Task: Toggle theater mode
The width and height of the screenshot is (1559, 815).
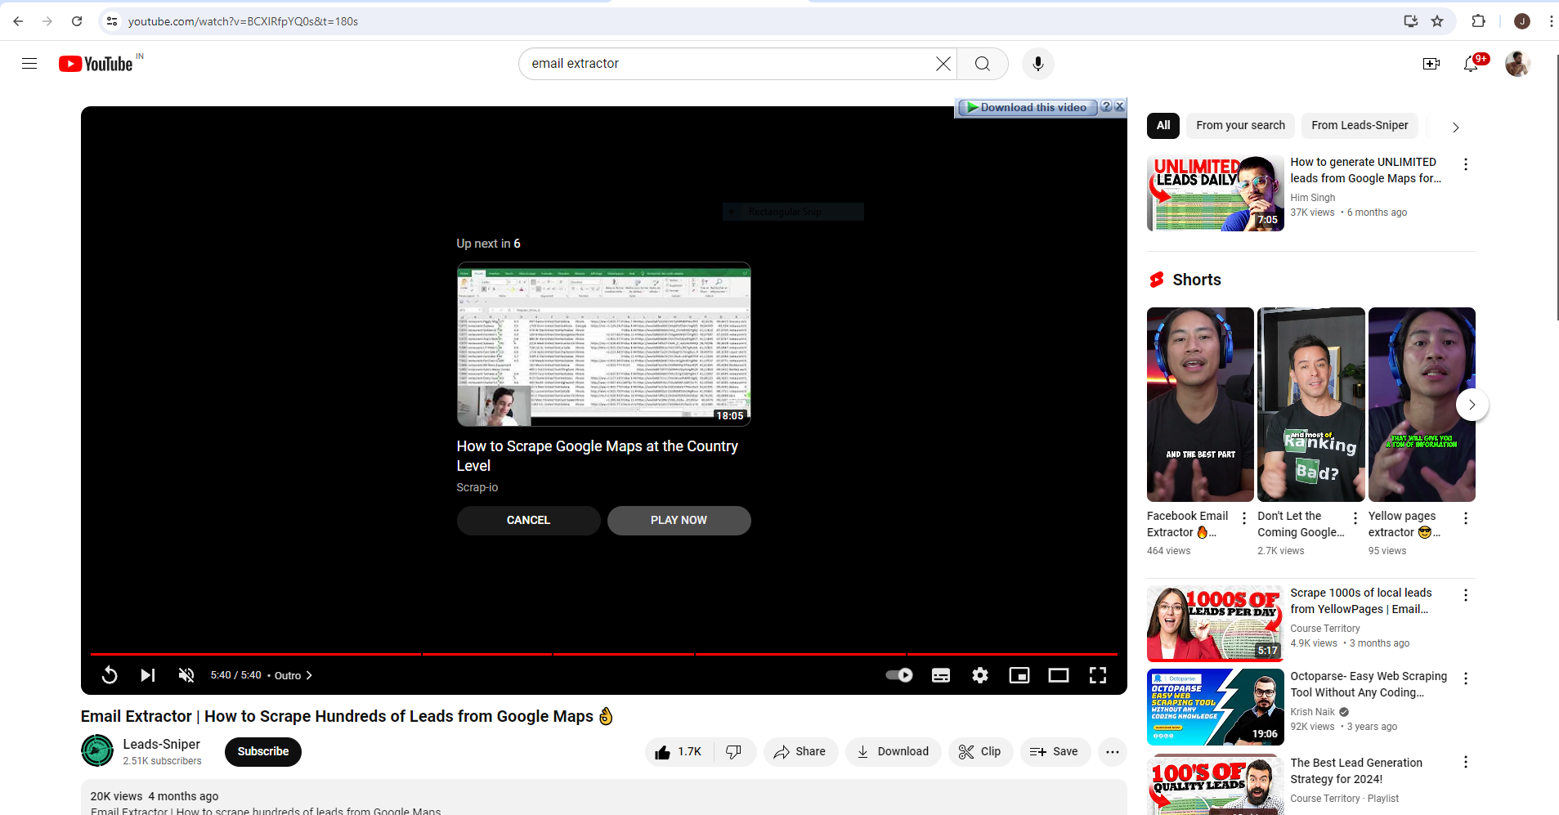Action: pyautogui.click(x=1059, y=675)
